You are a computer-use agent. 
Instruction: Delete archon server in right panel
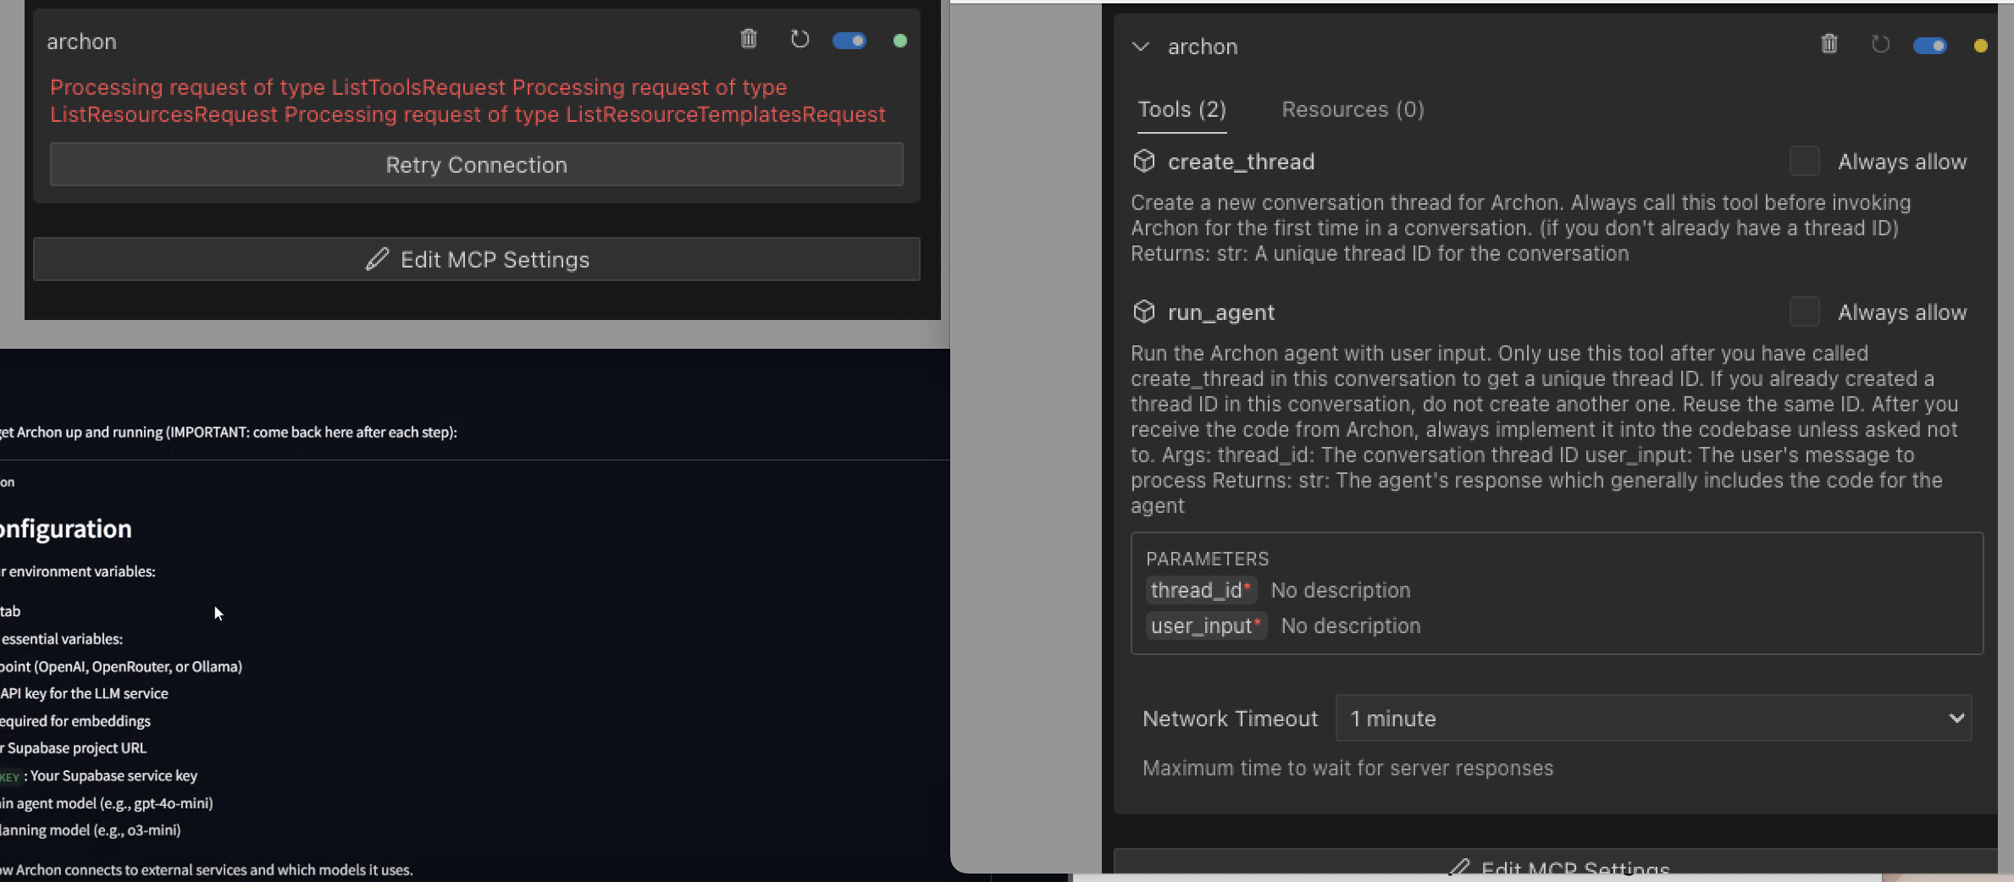pyautogui.click(x=1829, y=44)
